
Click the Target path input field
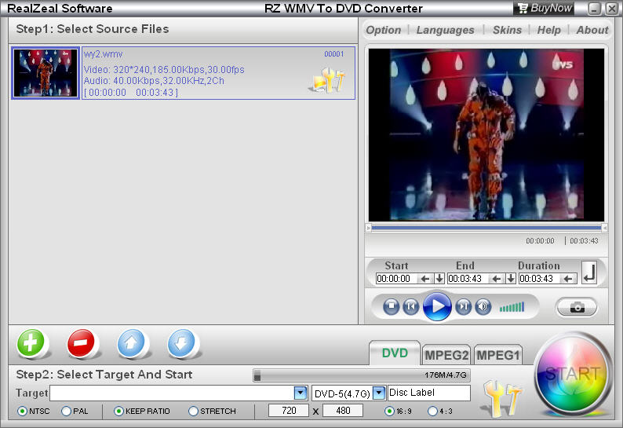[172, 393]
